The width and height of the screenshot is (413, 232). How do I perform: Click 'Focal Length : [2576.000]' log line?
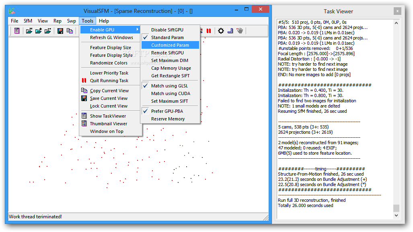(x=316, y=54)
